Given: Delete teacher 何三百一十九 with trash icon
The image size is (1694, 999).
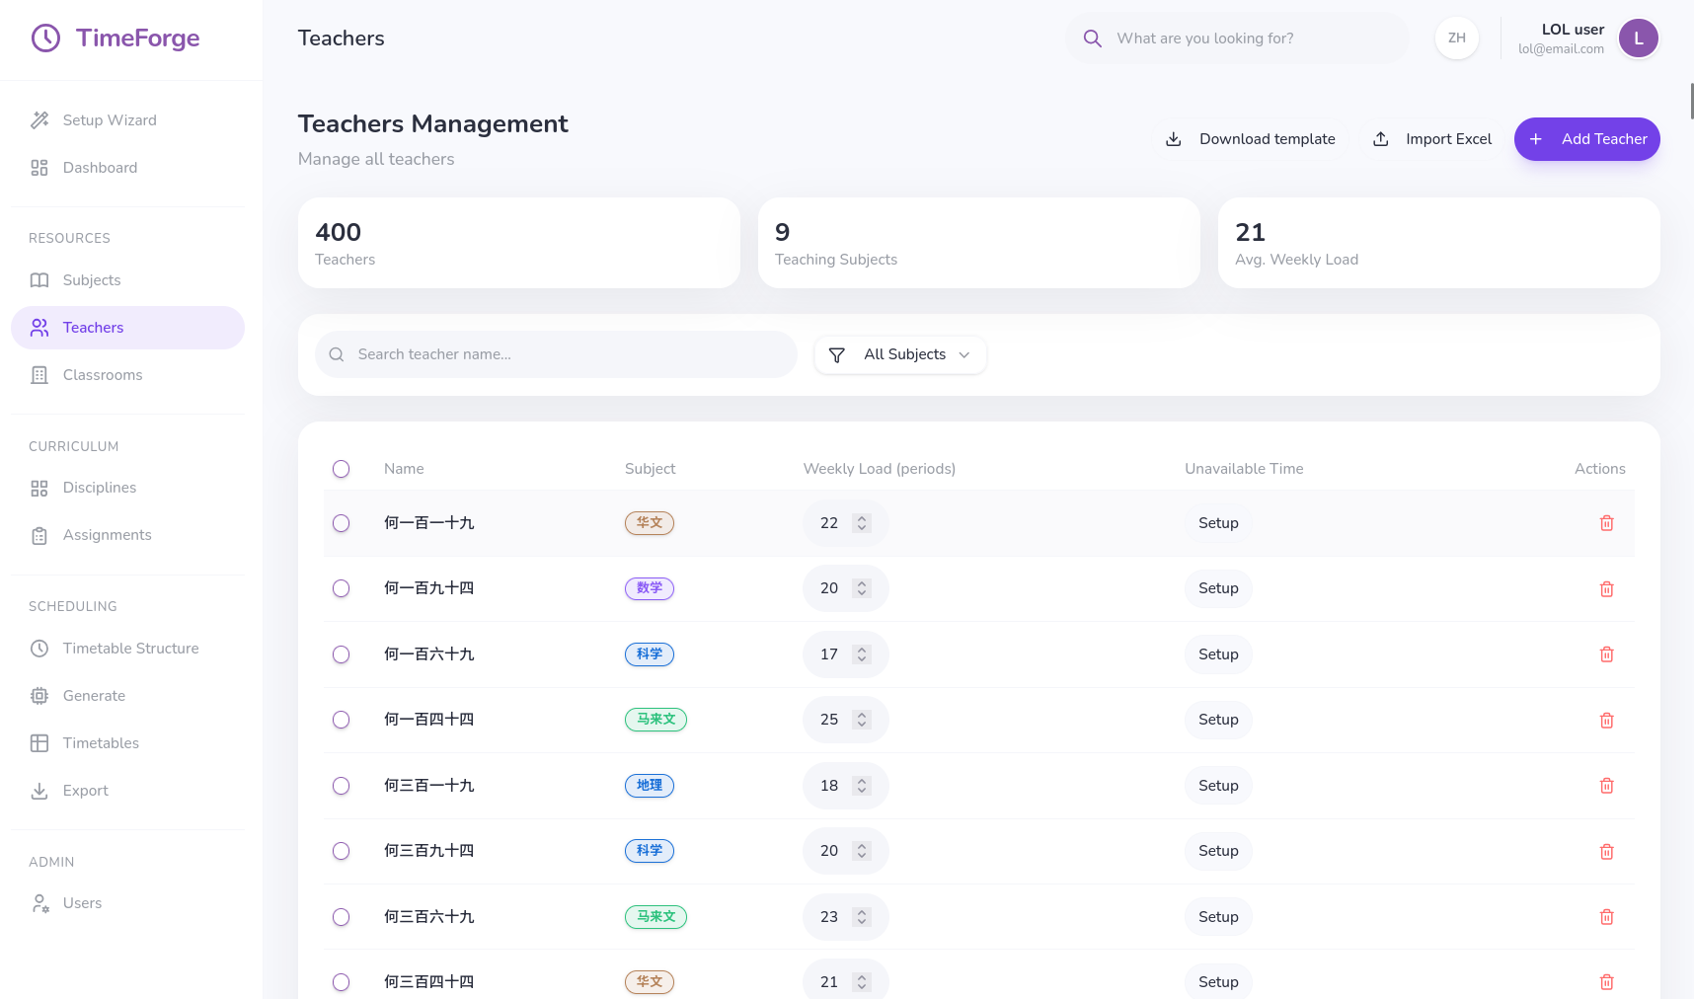Looking at the screenshot, I should [1607, 786].
